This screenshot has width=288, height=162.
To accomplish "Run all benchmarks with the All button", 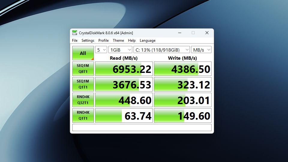I will pos(83,53).
